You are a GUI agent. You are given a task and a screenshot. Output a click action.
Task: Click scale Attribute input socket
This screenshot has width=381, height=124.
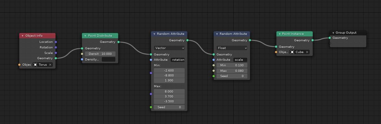(x=214, y=60)
